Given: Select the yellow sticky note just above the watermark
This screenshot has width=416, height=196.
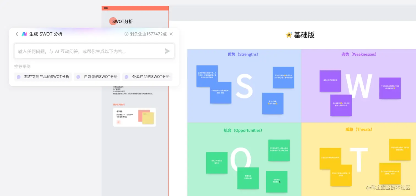Looking at the screenshot, I should click(390, 174).
